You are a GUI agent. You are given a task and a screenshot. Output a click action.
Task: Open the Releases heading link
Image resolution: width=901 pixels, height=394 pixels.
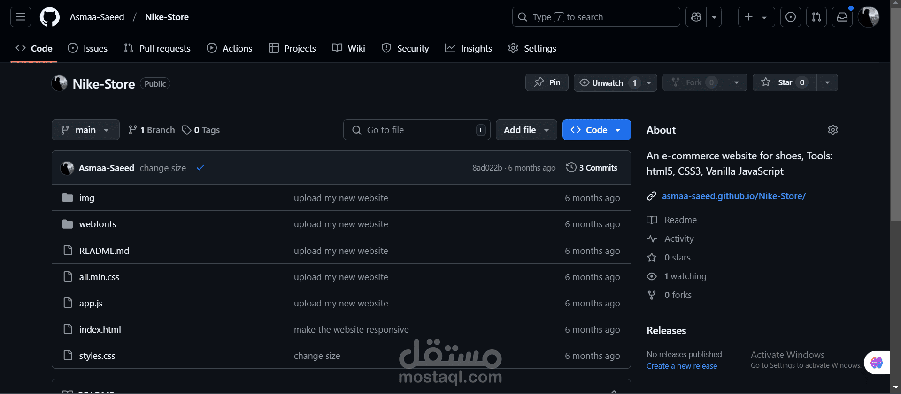(666, 330)
